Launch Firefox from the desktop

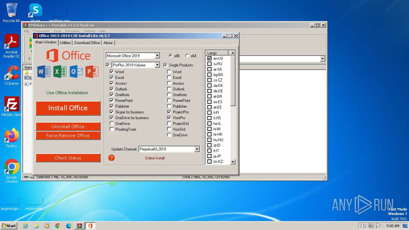(x=12, y=138)
